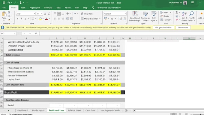Toggle Center horizontal alignment
The width and height of the screenshot is (204, 115).
tap(59, 19)
